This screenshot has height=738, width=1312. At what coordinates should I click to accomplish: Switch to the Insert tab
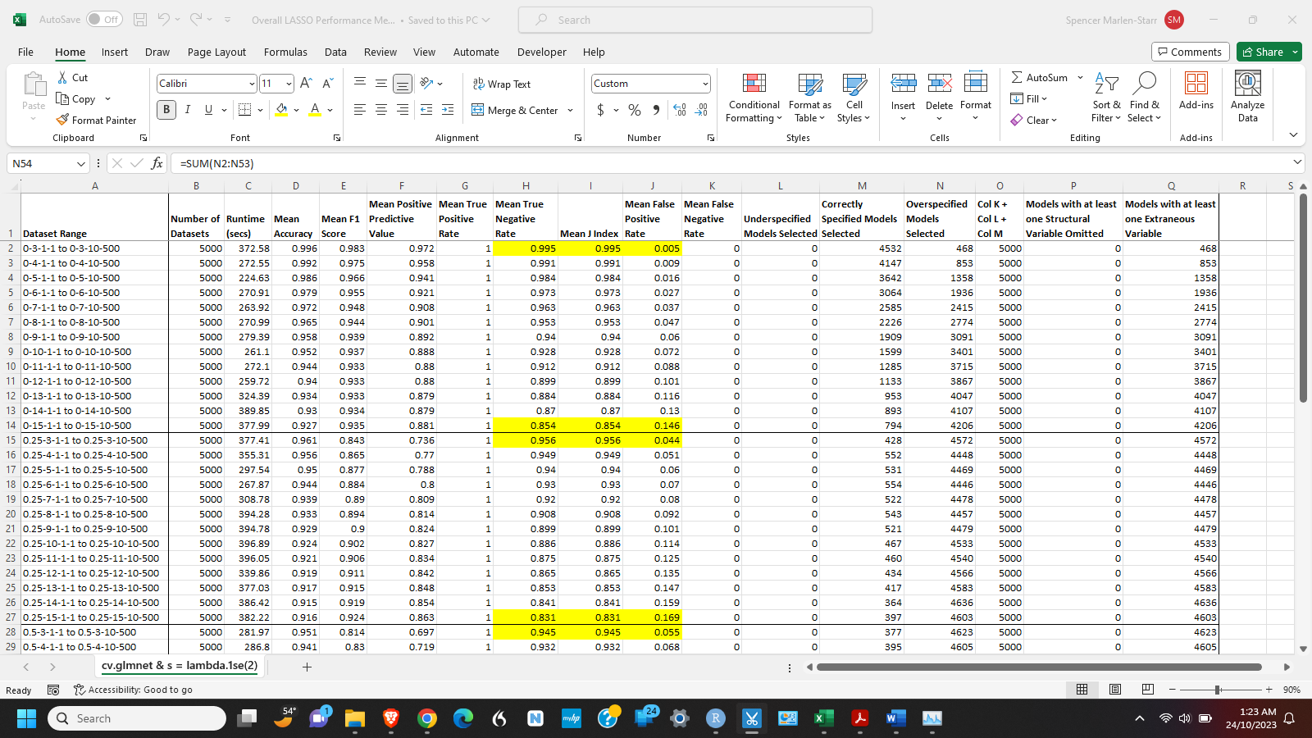tap(115, 52)
